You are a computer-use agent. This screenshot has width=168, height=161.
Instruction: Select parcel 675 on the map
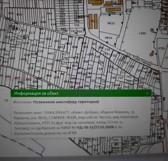click(x=64, y=64)
